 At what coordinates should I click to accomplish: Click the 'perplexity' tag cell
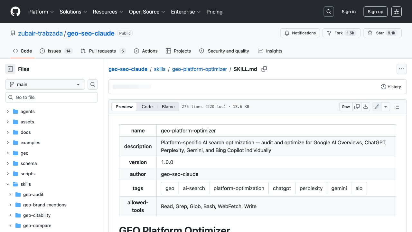tap(311, 188)
